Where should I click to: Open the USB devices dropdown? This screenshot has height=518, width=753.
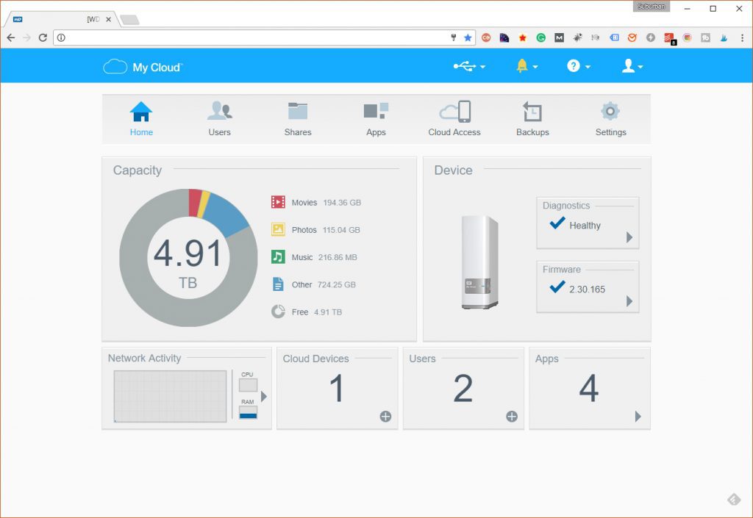[469, 66]
